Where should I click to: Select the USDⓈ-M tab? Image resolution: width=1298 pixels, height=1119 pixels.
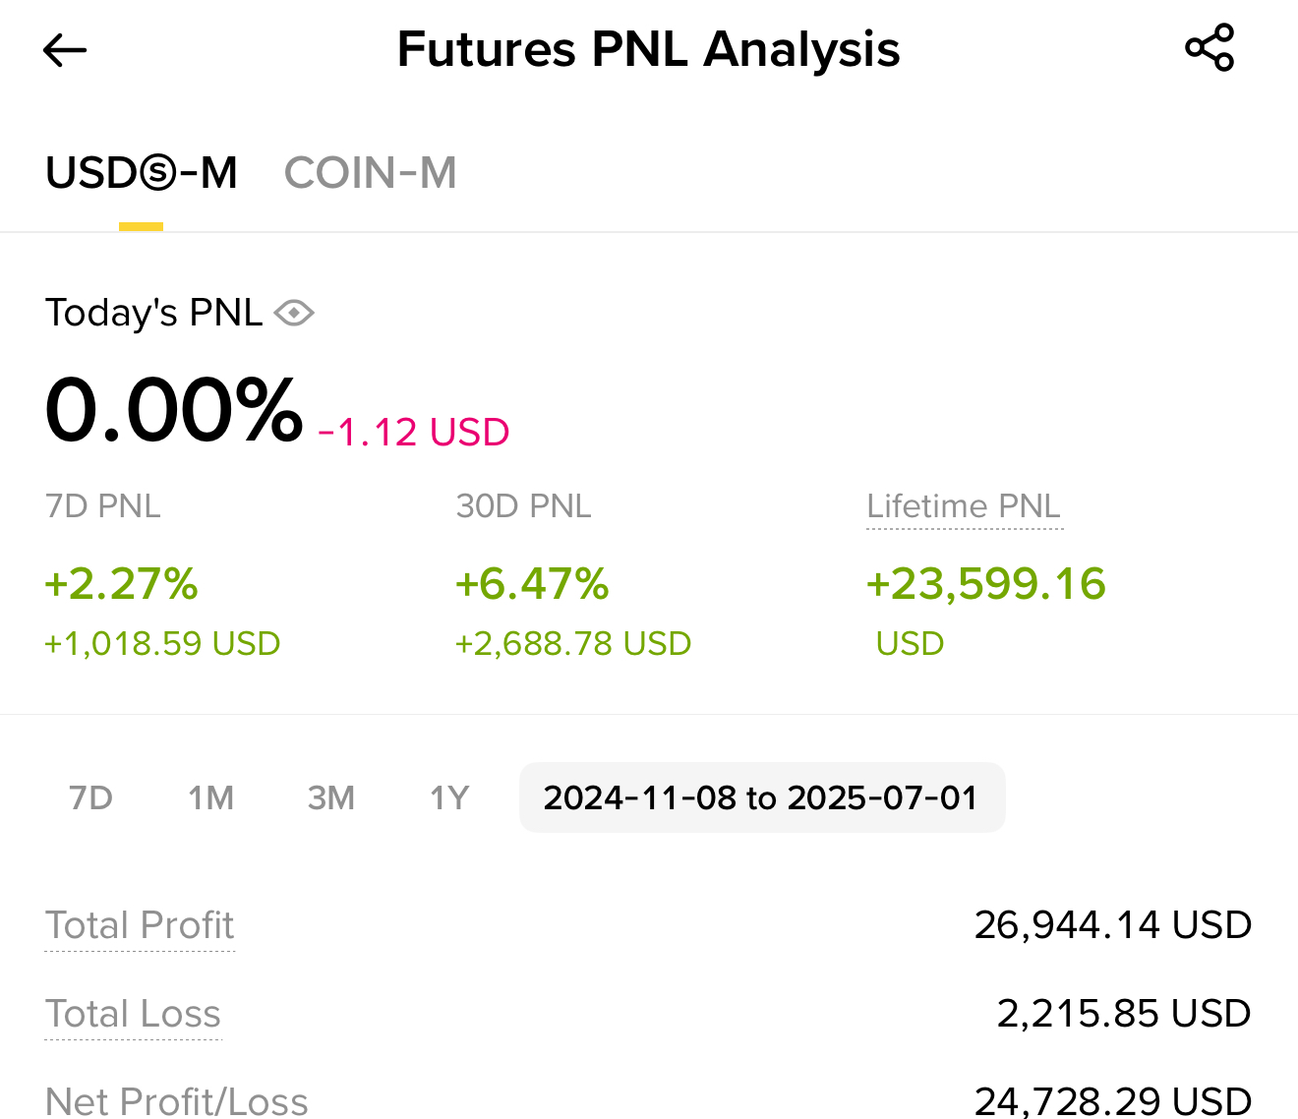click(142, 173)
